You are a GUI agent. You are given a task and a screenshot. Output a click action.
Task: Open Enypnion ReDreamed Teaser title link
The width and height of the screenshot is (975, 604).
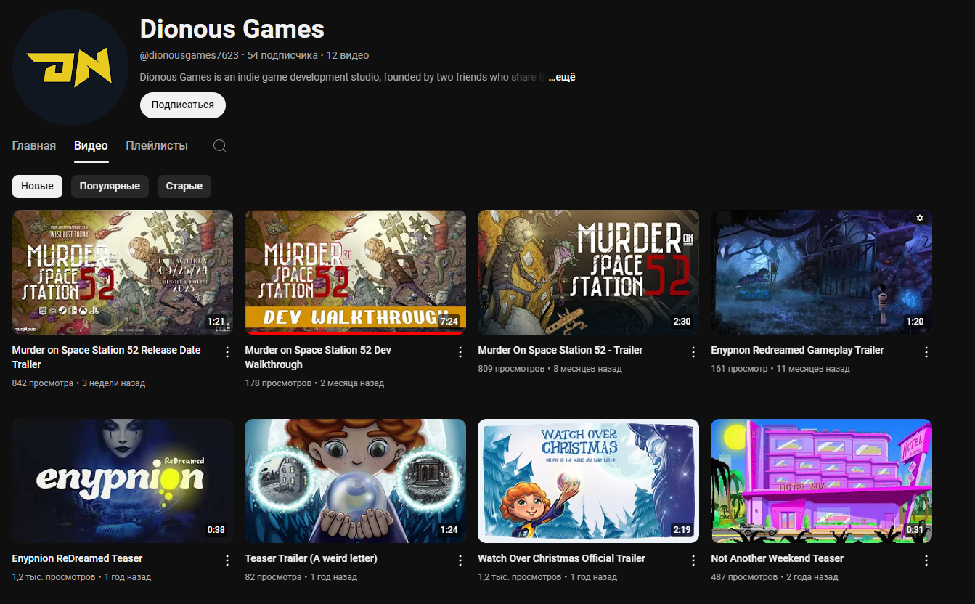pos(78,558)
